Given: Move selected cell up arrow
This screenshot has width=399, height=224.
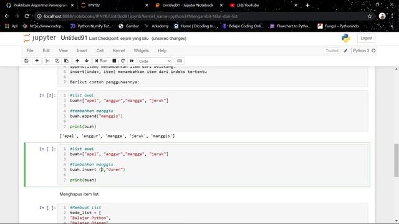Looking at the screenshot, I should click(x=77, y=61).
